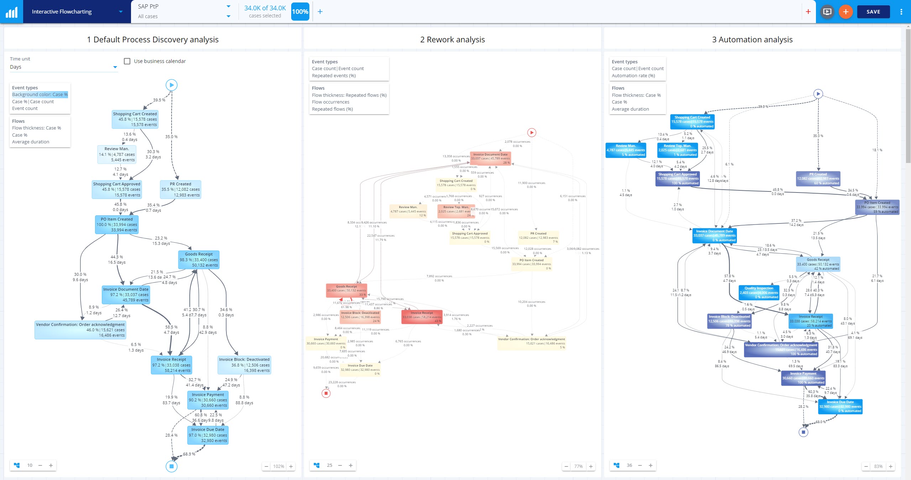Click Invoice Due Date node in Automation chart
Image resolution: width=911 pixels, height=480 pixels.
pyautogui.click(x=840, y=406)
